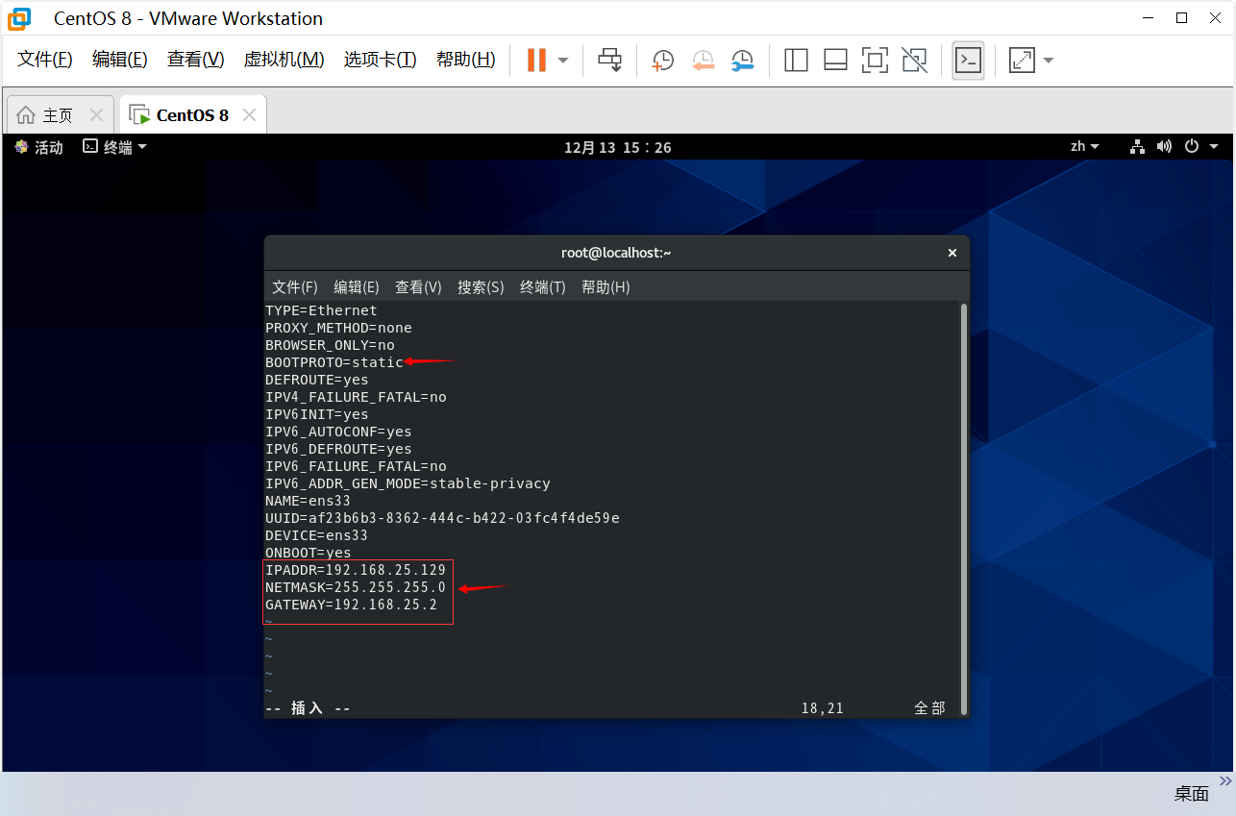Click the terminal vertical scrollbar

[x=964, y=509]
